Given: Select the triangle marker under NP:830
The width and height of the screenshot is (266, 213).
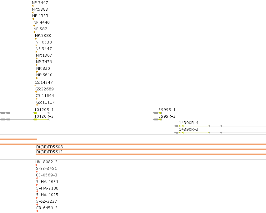Looking at the screenshot, I should coord(37,72).
